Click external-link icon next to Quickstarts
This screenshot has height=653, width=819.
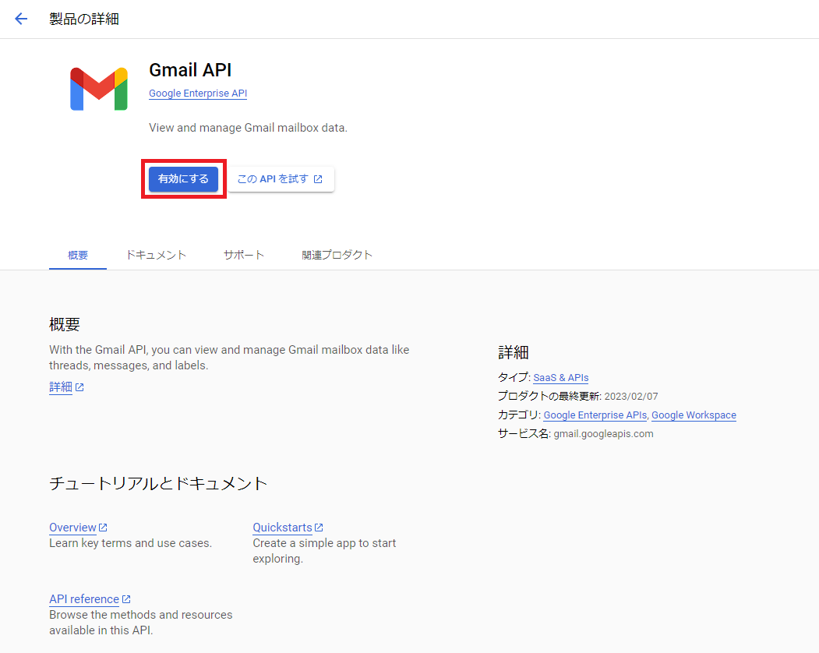(x=319, y=528)
